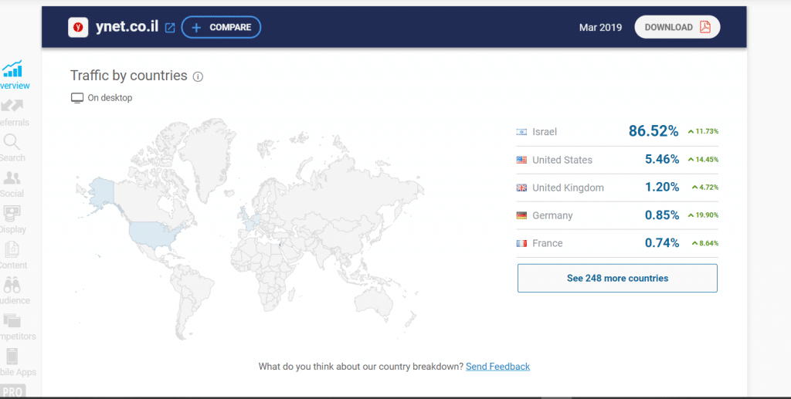This screenshot has width=791, height=399.
Task: Click the DOWNLOAD PDF button
Action: 677,27
